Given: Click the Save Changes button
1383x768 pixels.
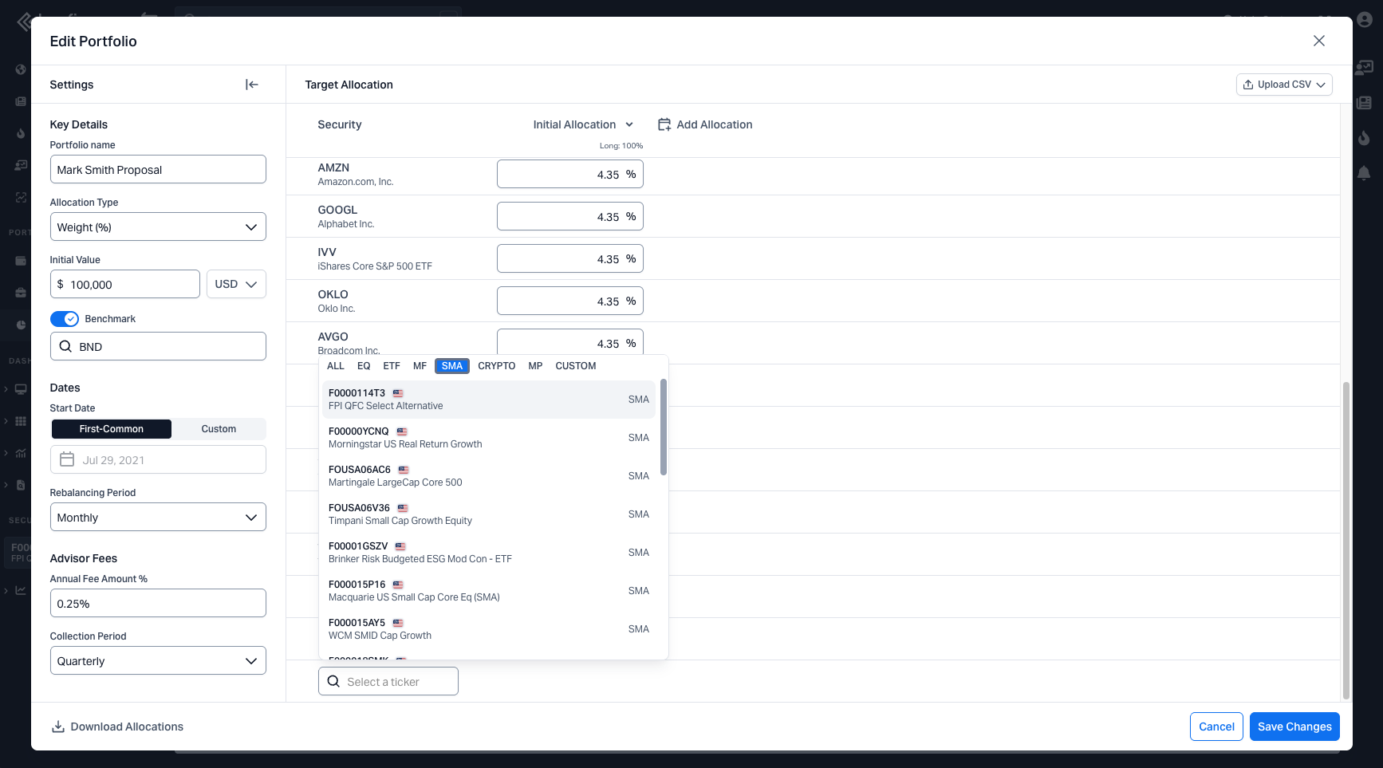Looking at the screenshot, I should [1294, 727].
